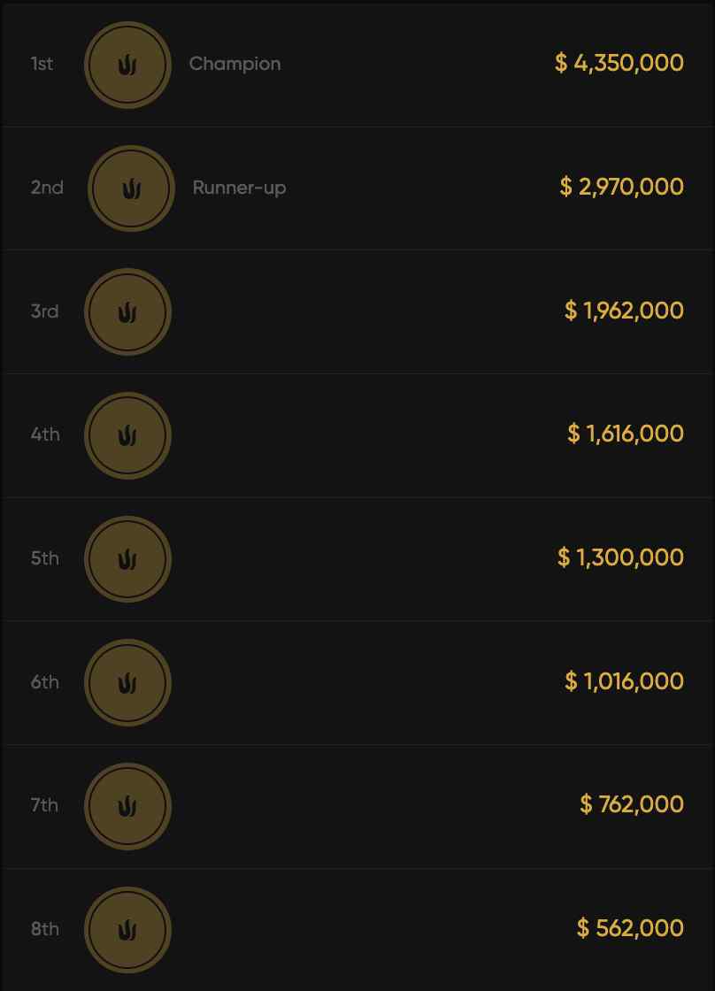Image resolution: width=715 pixels, height=991 pixels.
Task: Click the $ 1,962,000 prize amount
Action: pyautogui.click(x=624, y=311)
